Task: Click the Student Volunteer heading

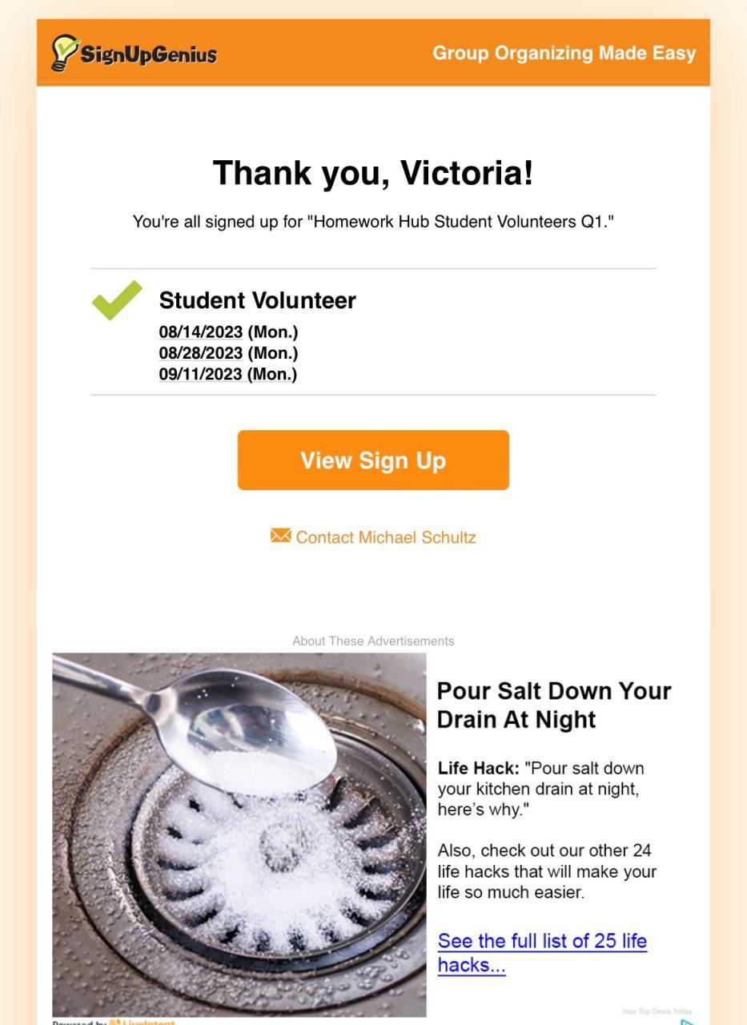Action: click(x=257, y=301)
